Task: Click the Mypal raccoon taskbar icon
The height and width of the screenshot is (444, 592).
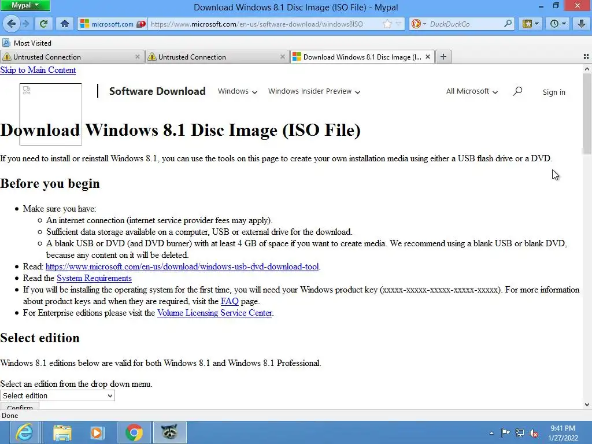Action: click(169, 432)
